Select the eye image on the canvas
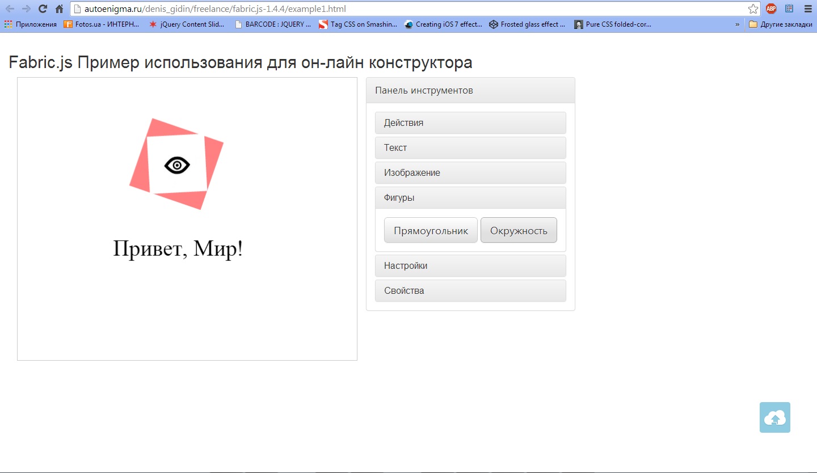Image resolution: width=817 pixels, height=473 pixels. tap(177, 165)
